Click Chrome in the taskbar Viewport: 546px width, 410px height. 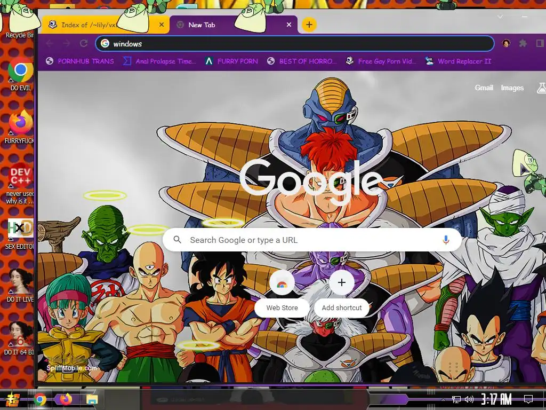40,399
